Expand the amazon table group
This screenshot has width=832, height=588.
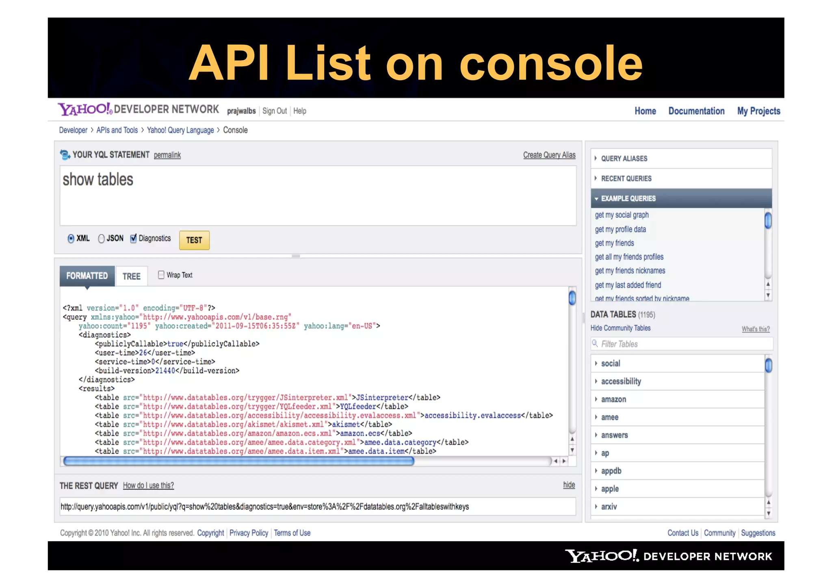point(678,399)
